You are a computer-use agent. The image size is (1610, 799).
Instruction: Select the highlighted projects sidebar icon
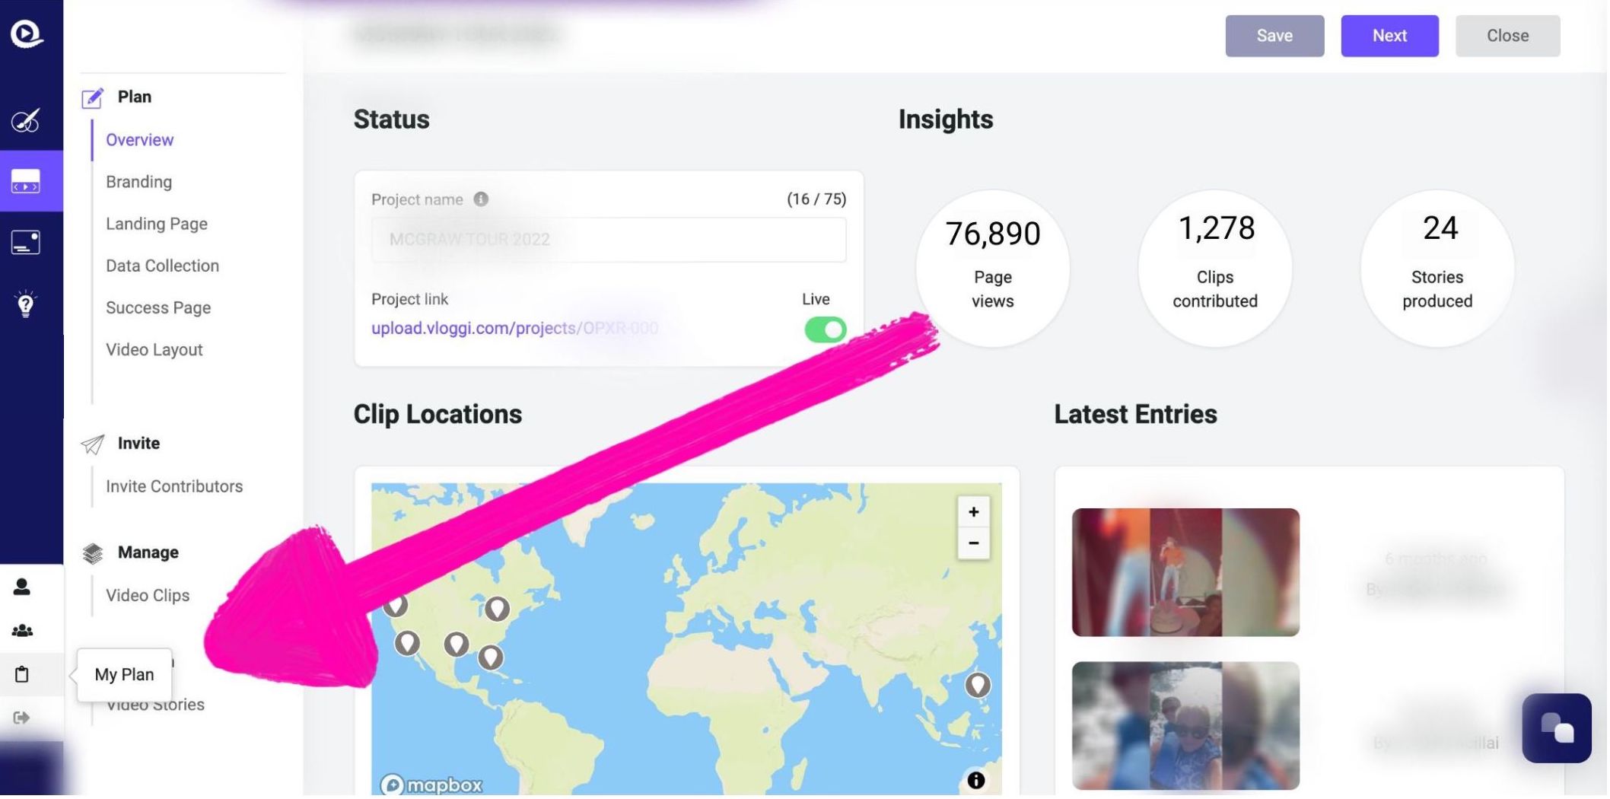point(25,181)
